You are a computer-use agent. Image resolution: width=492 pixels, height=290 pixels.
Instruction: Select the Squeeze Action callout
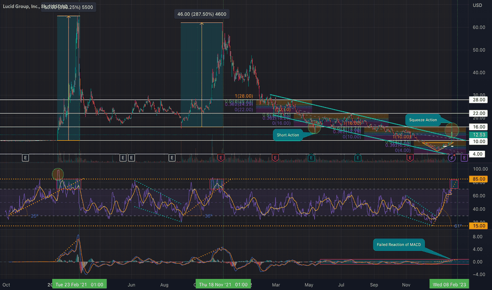click(x=423, y=120)
